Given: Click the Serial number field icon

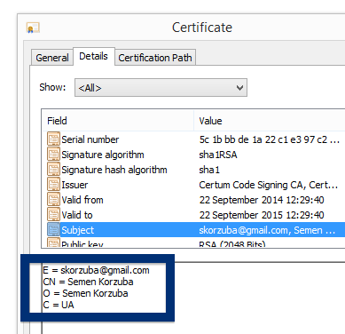Looking at the screenshot, I should pos(53,139).
